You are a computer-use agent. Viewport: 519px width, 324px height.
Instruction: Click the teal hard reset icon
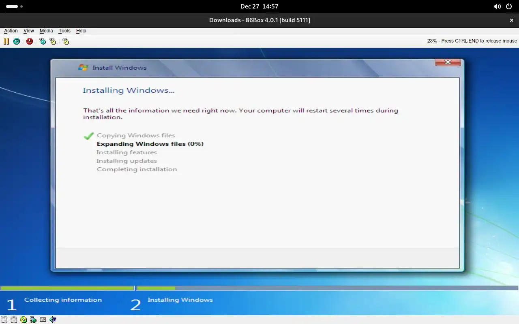point(17,41)
